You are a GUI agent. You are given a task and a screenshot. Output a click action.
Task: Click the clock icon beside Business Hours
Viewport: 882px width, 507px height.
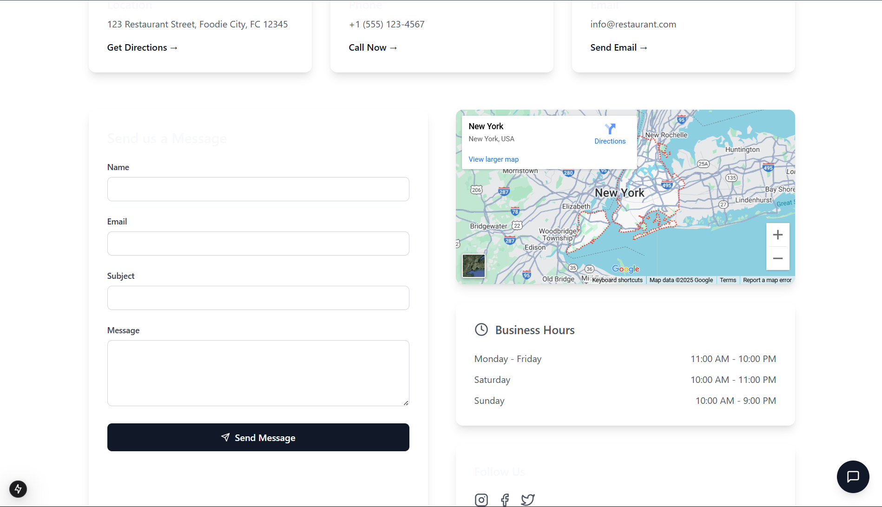481,329
